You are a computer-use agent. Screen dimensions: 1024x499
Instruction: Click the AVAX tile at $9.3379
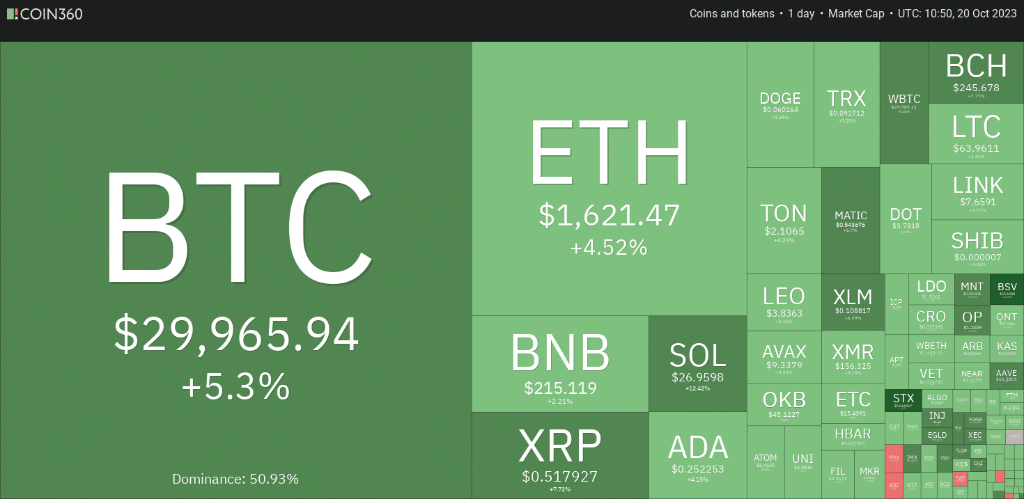tap(784, 357)
